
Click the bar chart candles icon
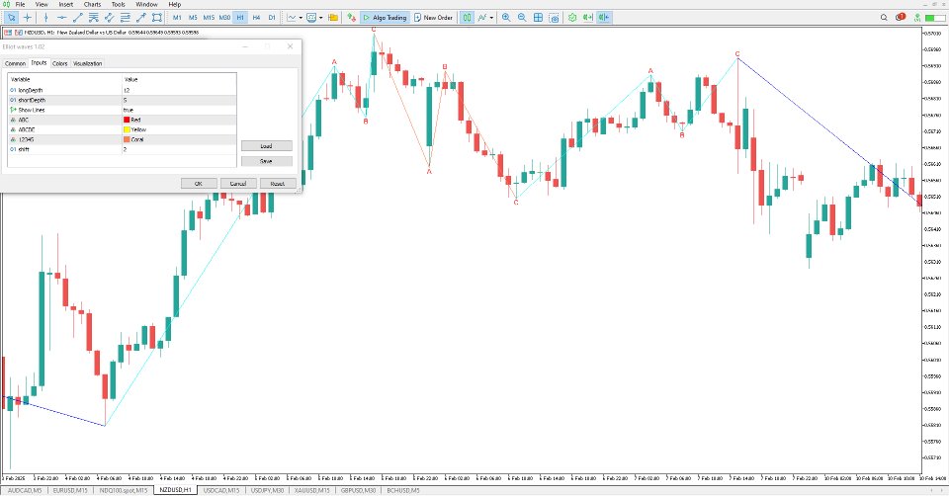click(467, 18)
